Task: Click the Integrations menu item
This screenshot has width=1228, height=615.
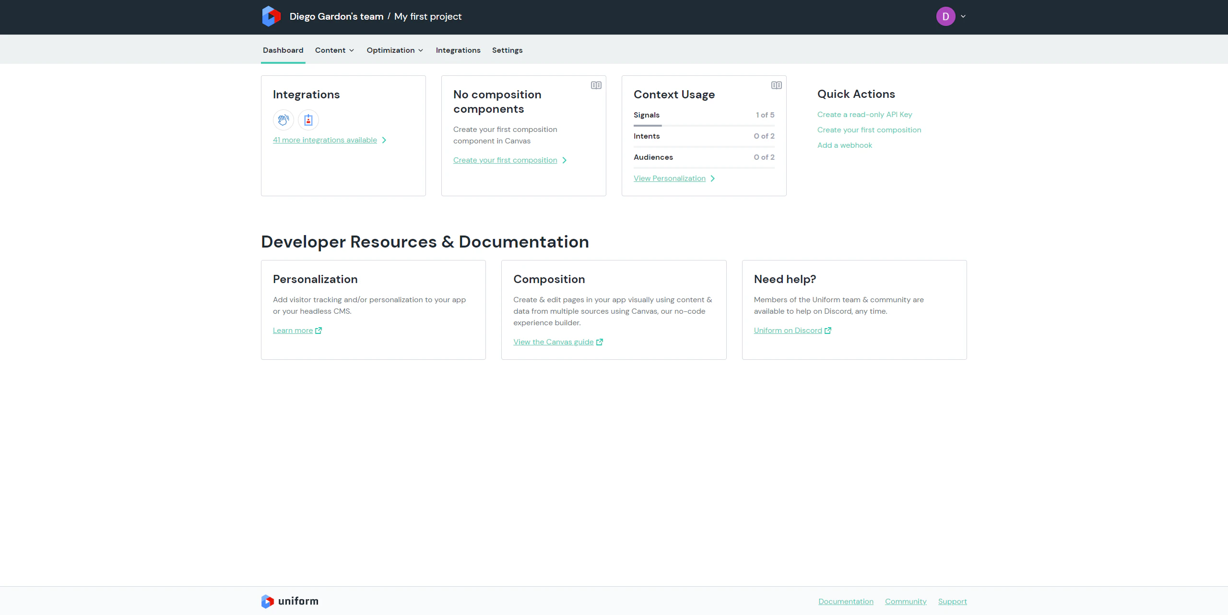Action: 459,50
